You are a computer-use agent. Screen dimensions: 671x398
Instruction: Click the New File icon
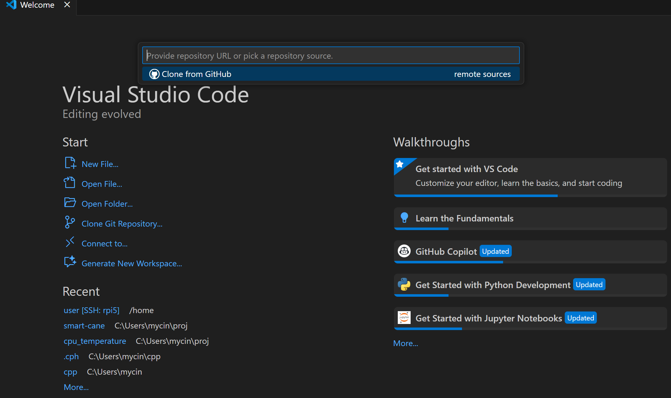click(70, 163)
